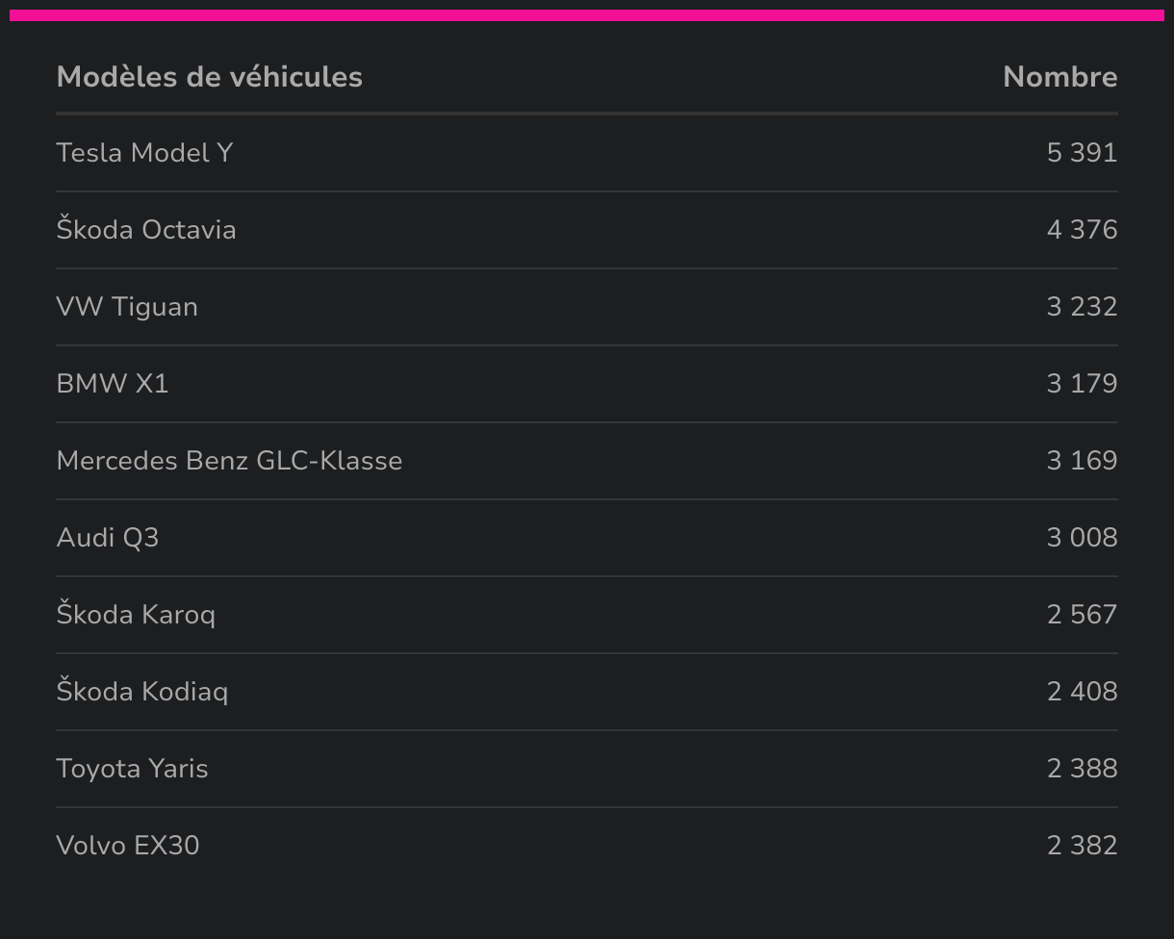Screen dimensions: 1174x939
Task: Click the 'Modèles de véhicules' column header
Action: click(209, 77)
